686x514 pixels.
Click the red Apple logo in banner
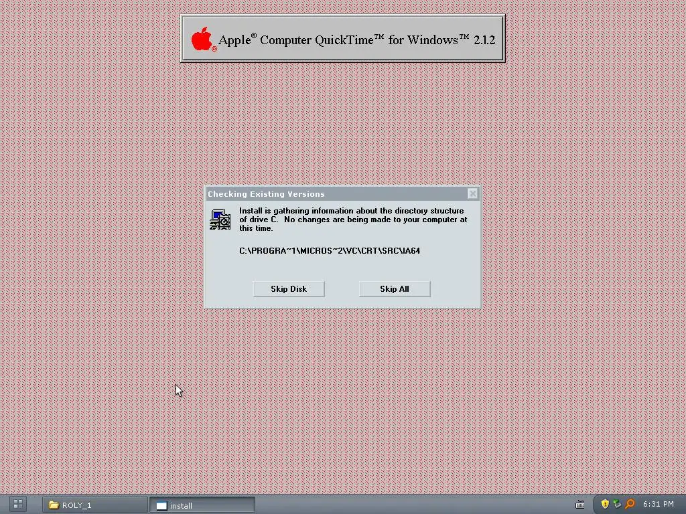point(202,39)
